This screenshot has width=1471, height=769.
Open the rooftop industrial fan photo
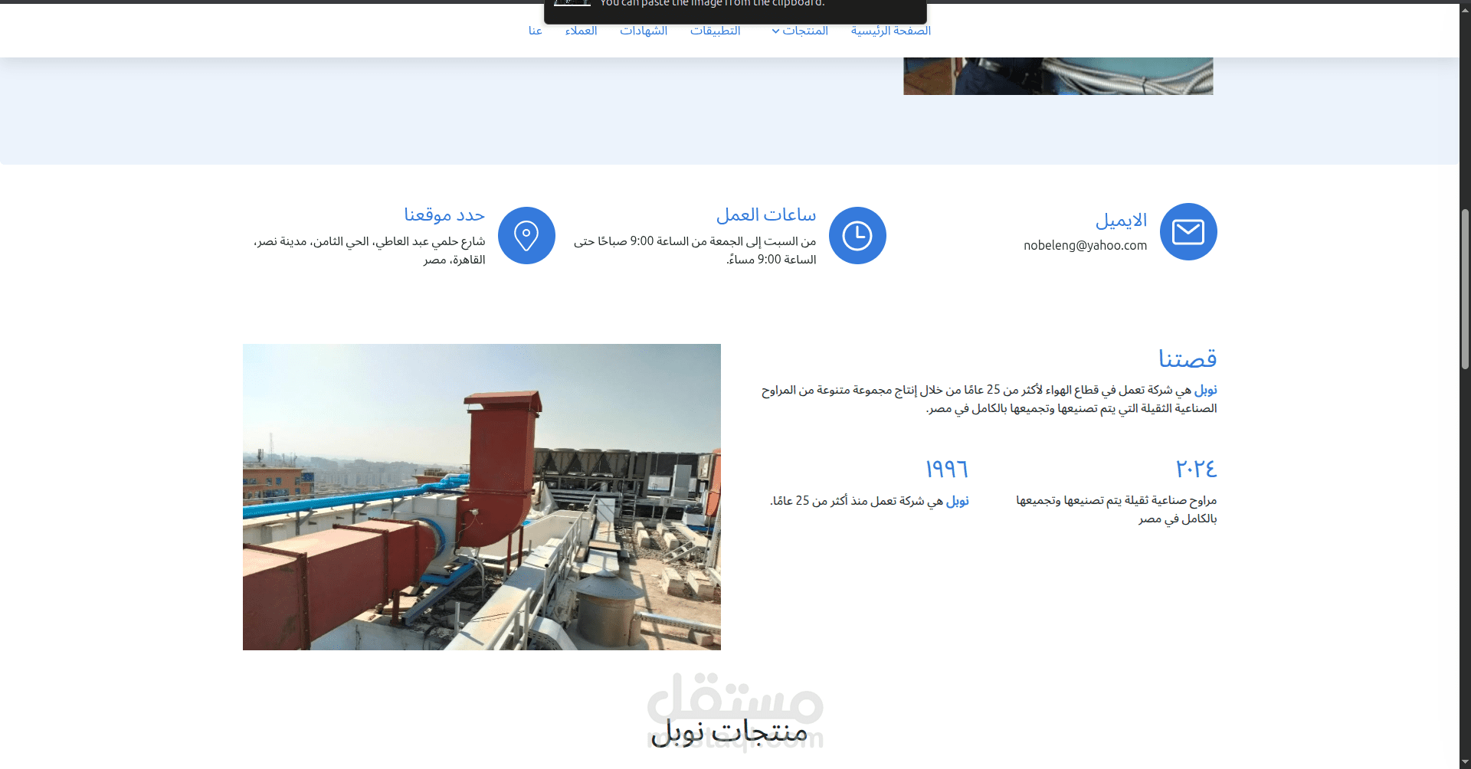point(482,497)
